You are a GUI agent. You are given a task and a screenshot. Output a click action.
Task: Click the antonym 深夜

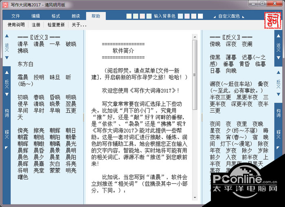231,44
